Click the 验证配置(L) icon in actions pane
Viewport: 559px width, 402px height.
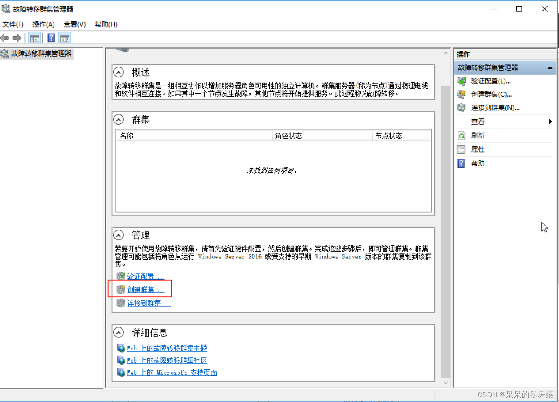[462, 81]
